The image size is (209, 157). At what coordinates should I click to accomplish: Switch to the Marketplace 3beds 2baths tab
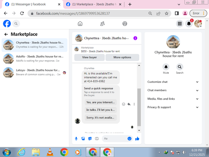[93, 4]
